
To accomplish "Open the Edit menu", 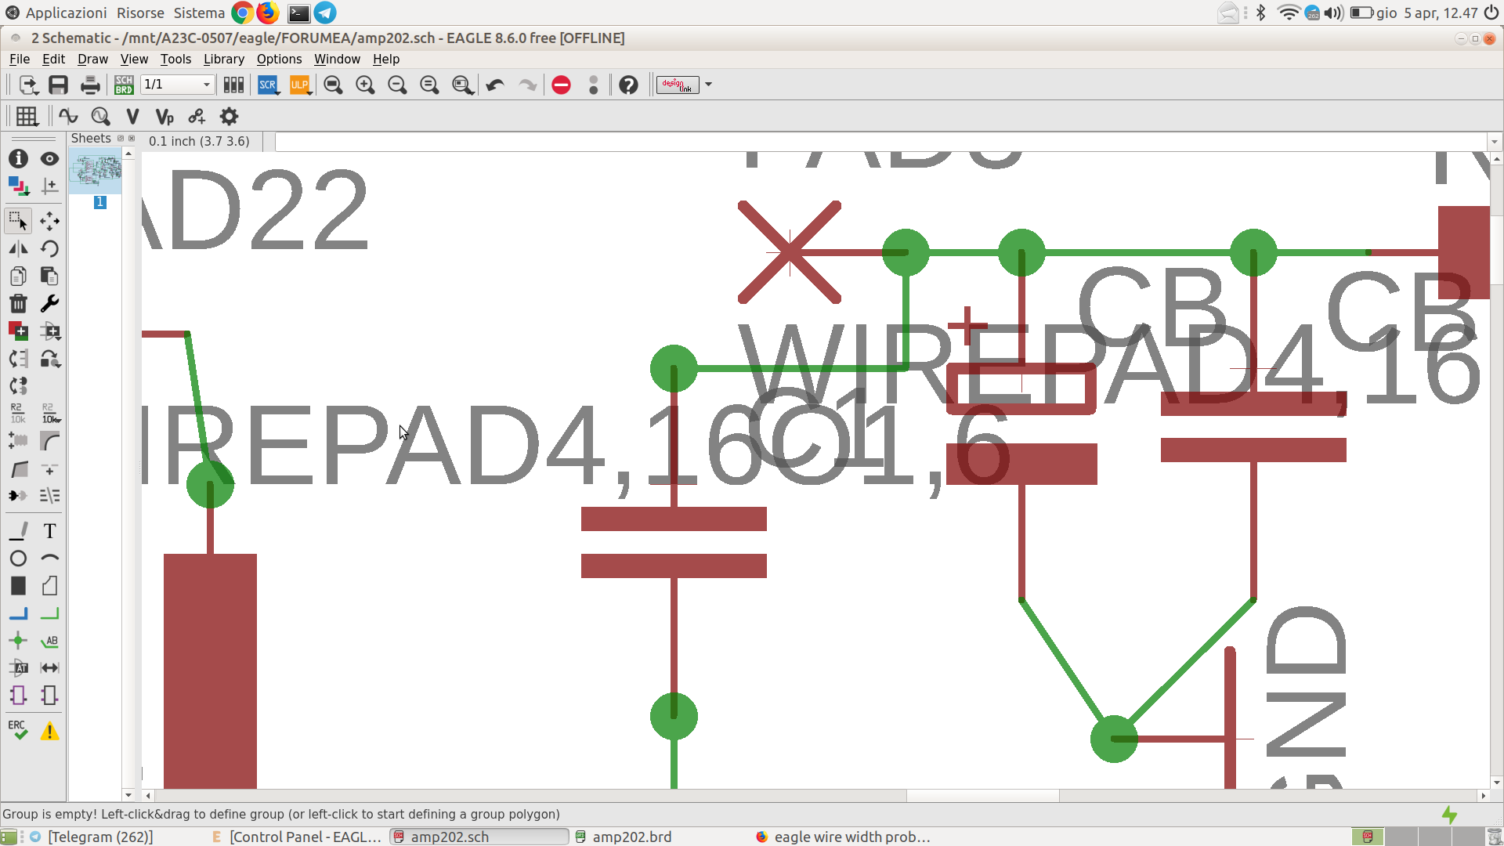I will [x=53, y=59].
